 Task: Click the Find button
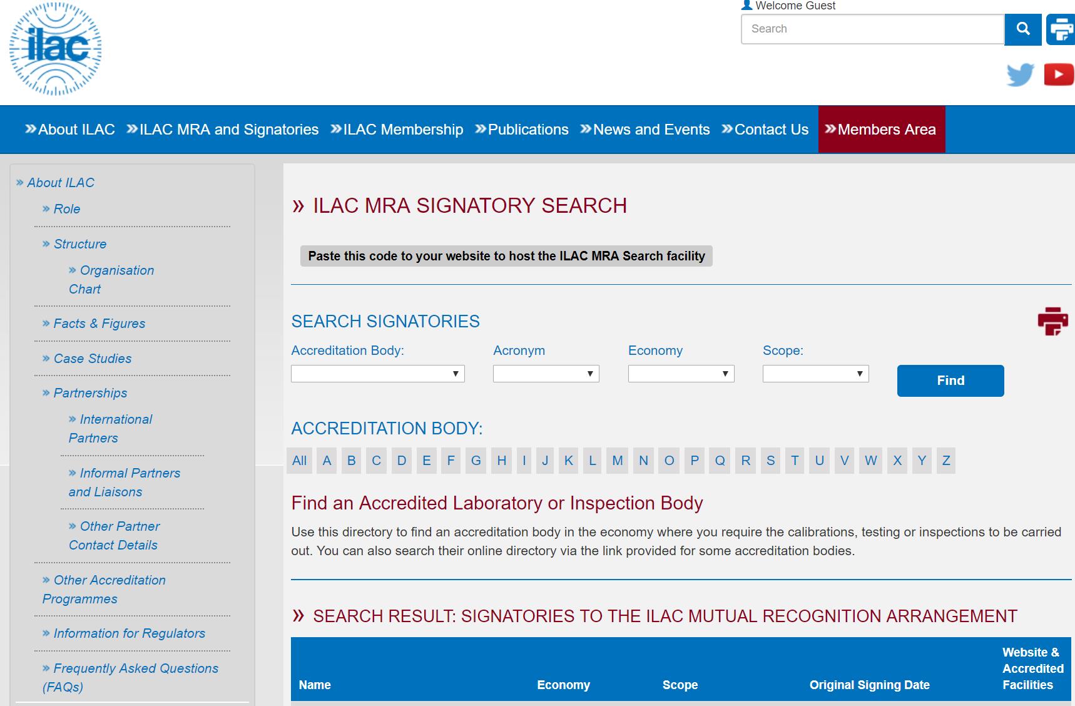pyautogui.click(x=950, y=381)
